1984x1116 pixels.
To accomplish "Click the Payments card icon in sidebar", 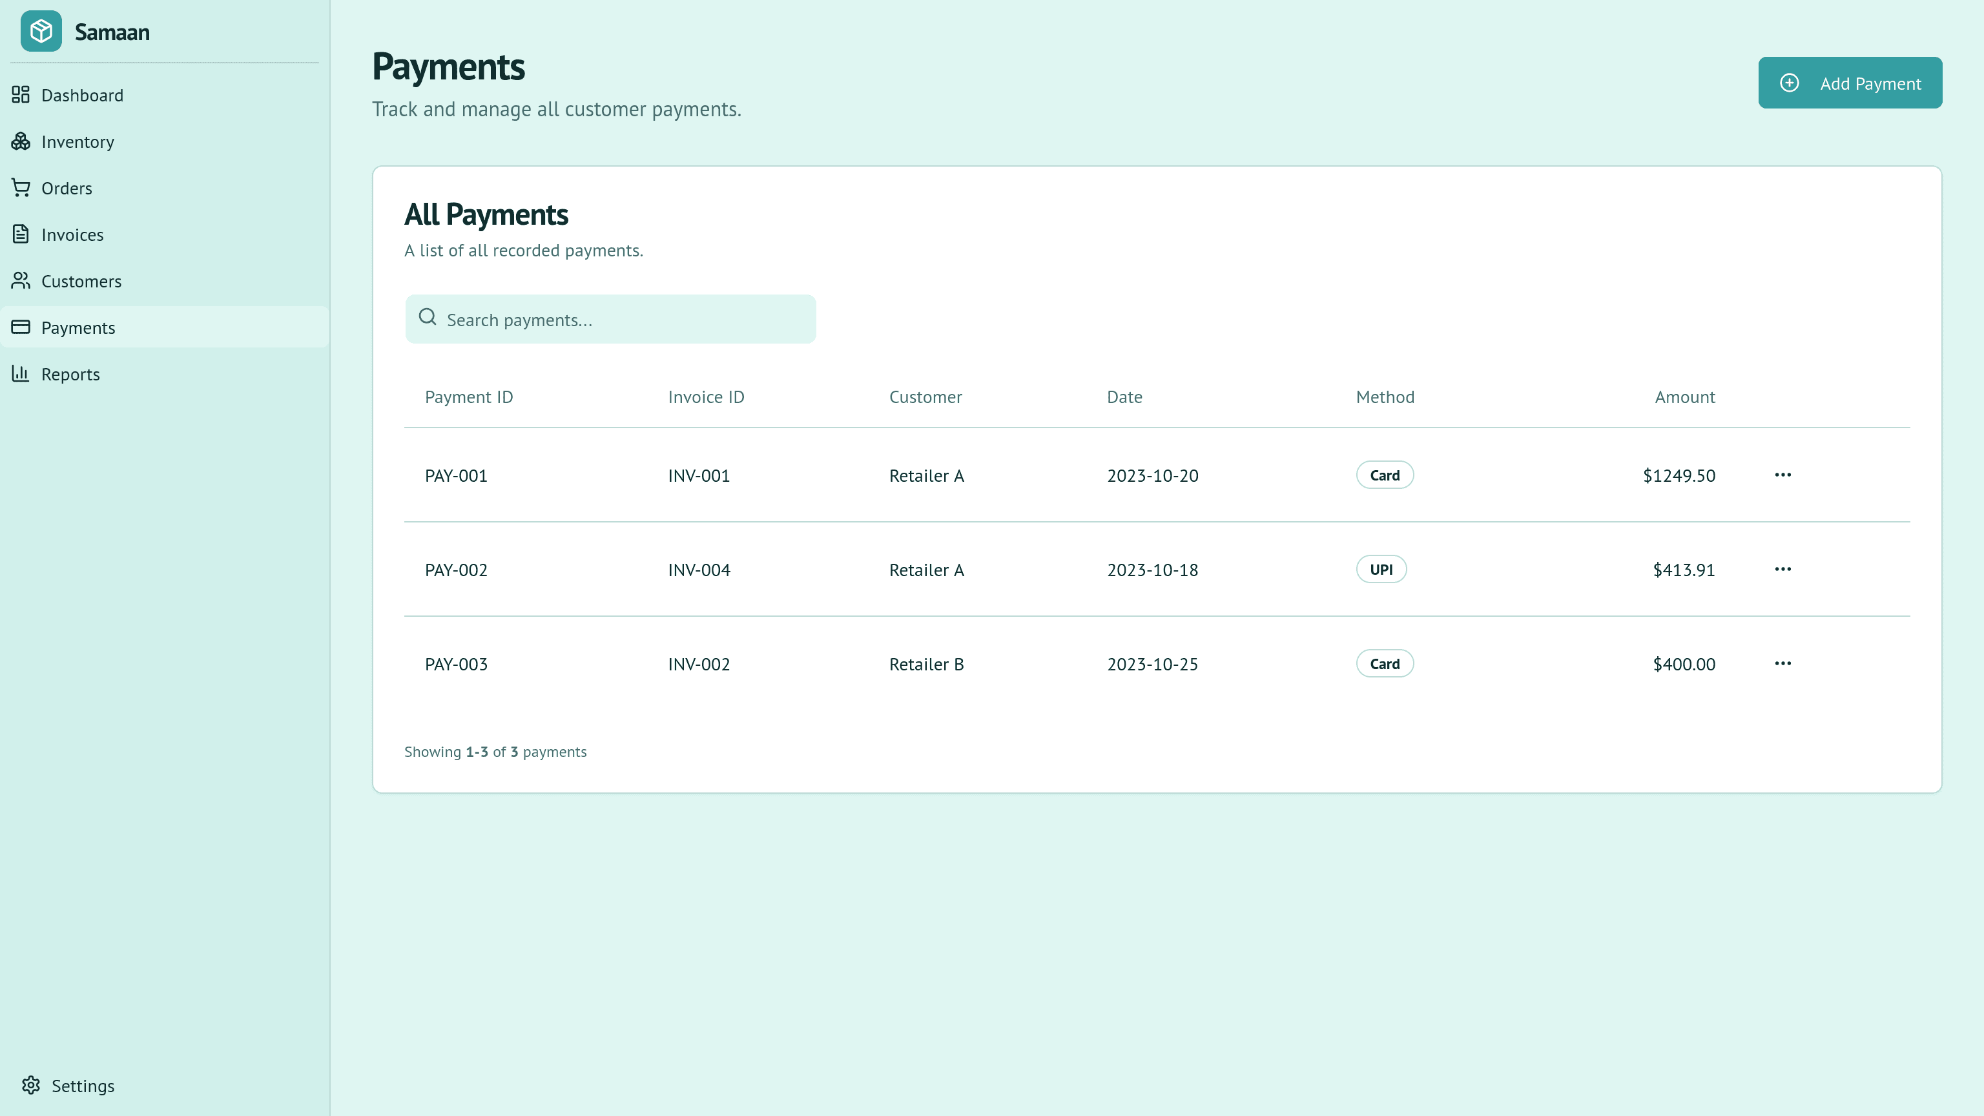I will (x=21, y=327).
